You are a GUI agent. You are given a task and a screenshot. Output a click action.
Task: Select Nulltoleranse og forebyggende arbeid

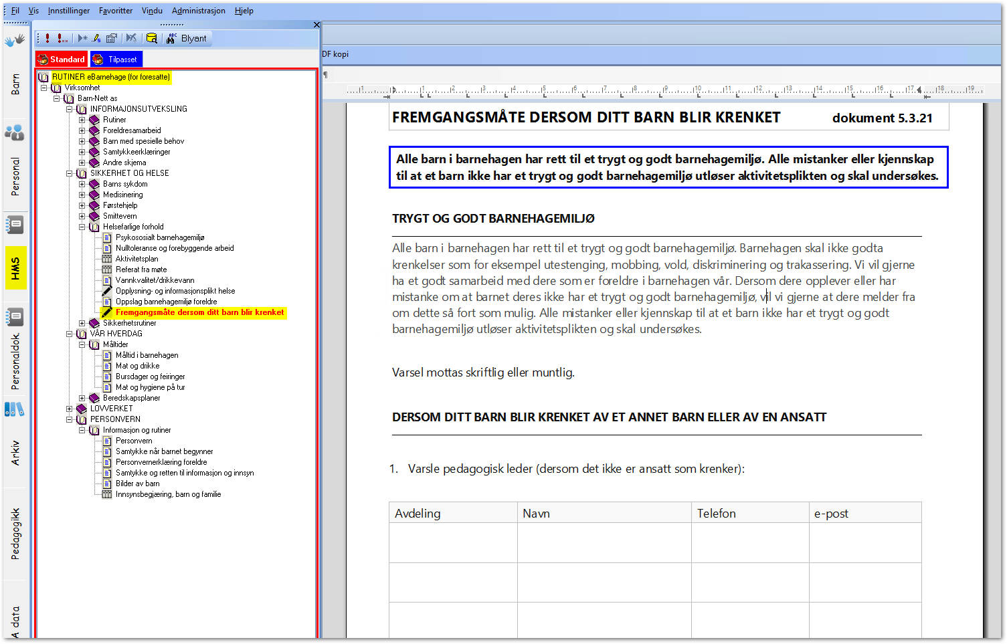coord(175,248)
